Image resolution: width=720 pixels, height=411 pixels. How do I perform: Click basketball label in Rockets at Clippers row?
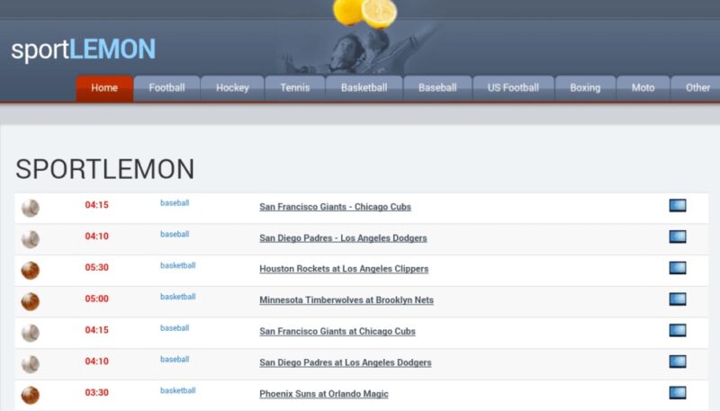(x=177, y=265)
